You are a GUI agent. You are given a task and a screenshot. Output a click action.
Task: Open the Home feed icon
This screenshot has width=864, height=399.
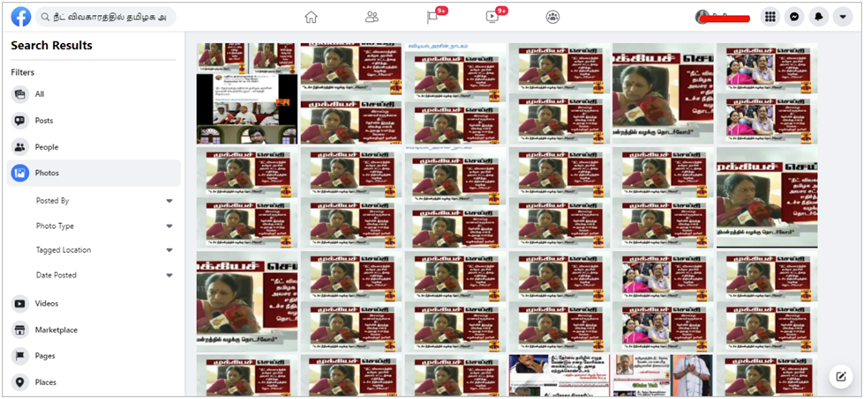point(311,17)
